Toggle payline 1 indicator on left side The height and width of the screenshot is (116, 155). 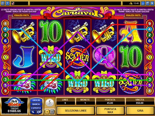5,57
